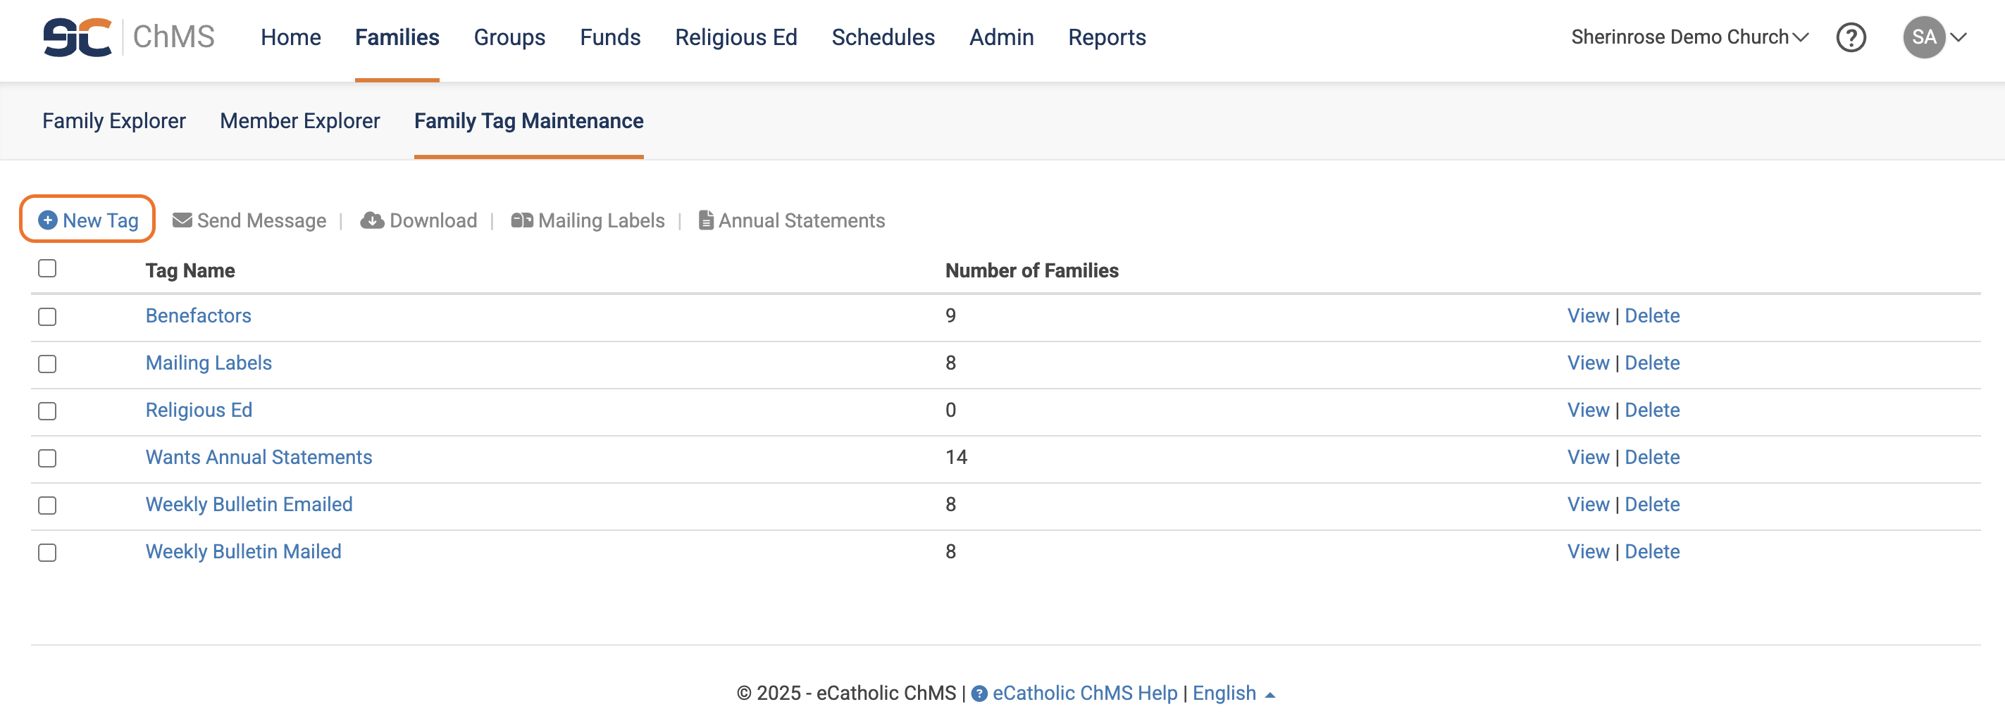
Task: Open the eCatholic ChMS Help link
Action: (x=1084, y=693)
